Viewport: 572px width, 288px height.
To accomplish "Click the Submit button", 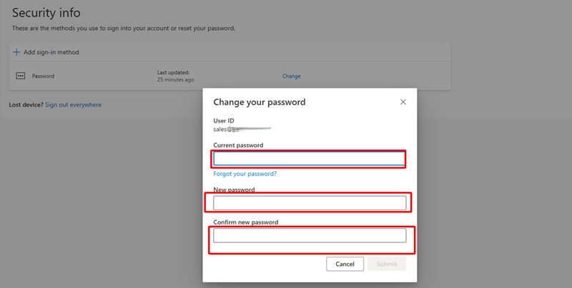I will [x=387, y=264].
